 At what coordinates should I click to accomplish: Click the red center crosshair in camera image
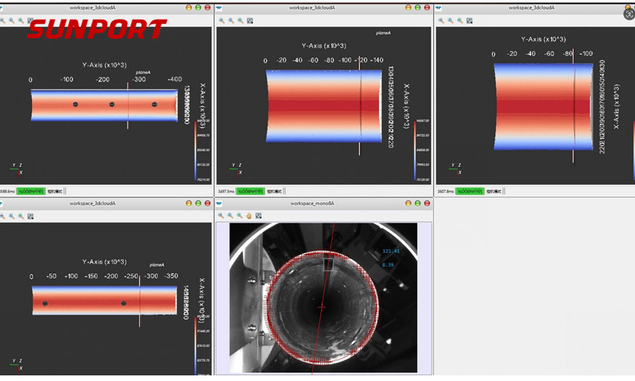pyautogui.click(x=322, y=308)
